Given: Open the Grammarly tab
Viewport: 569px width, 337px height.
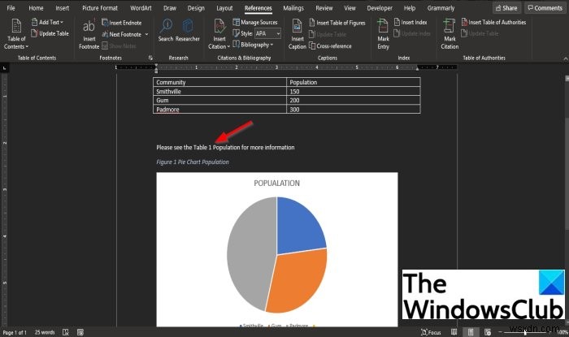Looking at the screenshot, I should pos(441,8).
